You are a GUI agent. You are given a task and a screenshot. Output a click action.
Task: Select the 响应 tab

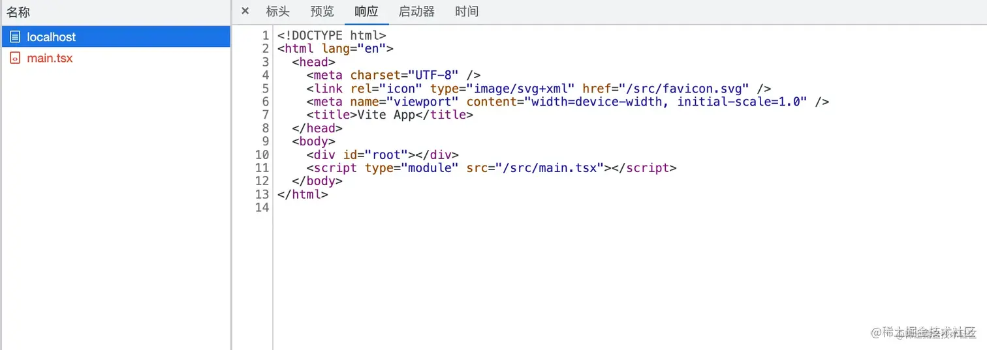(366, 11)
